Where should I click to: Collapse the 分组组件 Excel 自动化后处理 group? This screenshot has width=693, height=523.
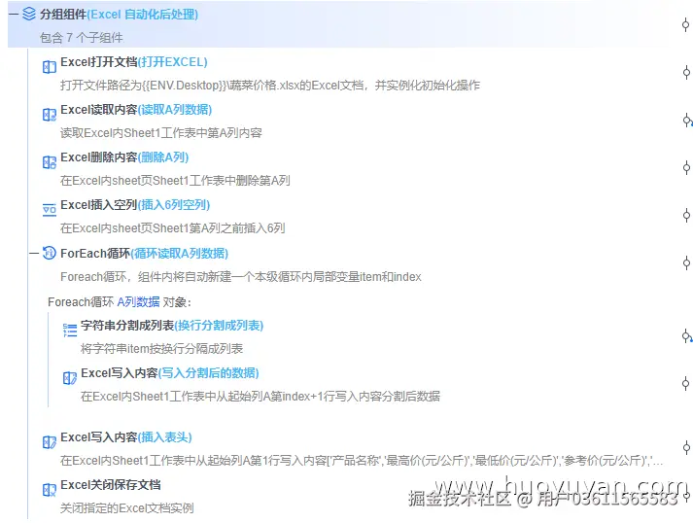(x=13, y=15)
